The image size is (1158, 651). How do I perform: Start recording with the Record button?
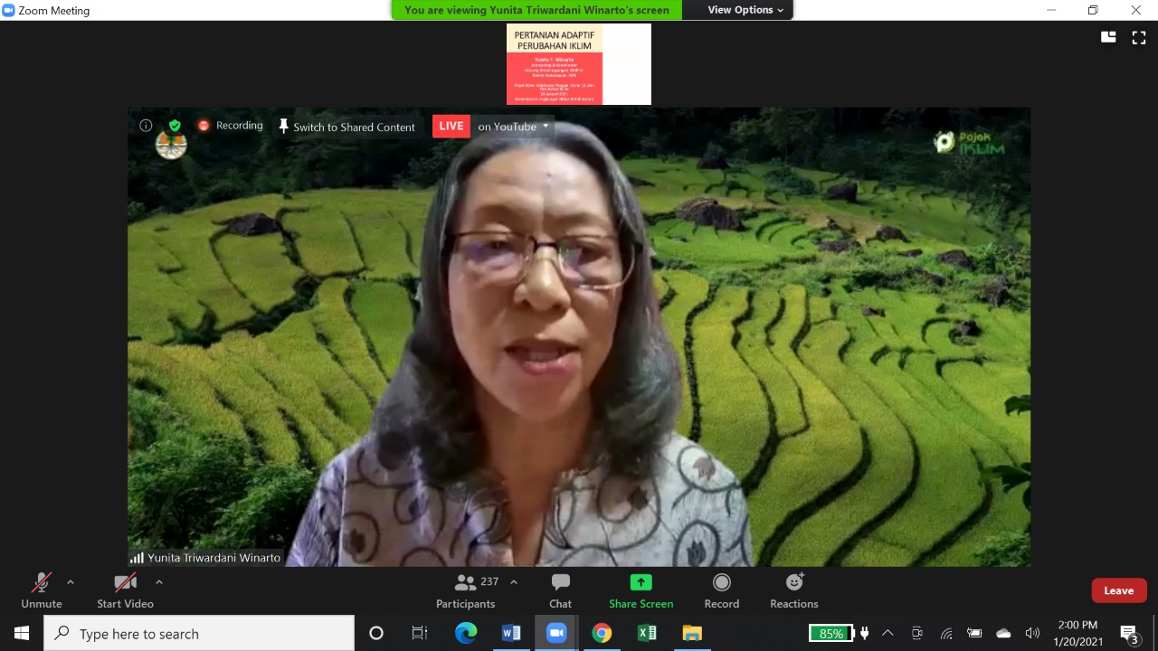[721, 591]
